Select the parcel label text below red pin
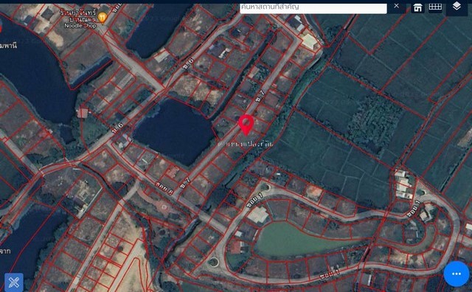Screen dimensions: 472x292 pos(246,144)
